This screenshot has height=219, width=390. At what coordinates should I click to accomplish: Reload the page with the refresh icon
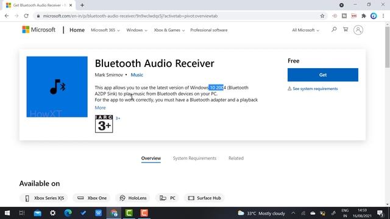pyautogui.click(x=26, y=16)
